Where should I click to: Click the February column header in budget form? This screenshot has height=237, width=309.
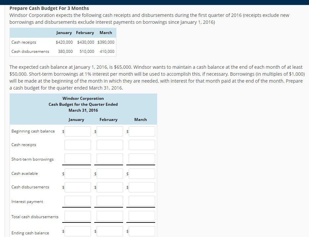109,120
